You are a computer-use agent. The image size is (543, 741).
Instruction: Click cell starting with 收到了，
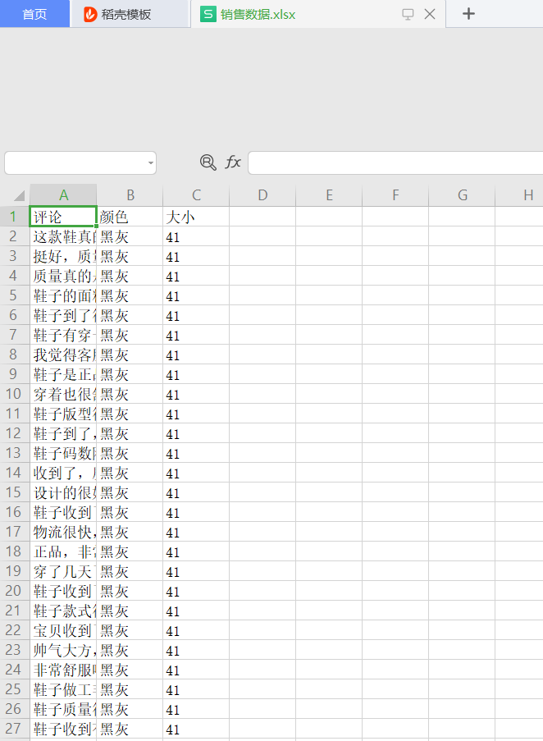pos(63,473)
